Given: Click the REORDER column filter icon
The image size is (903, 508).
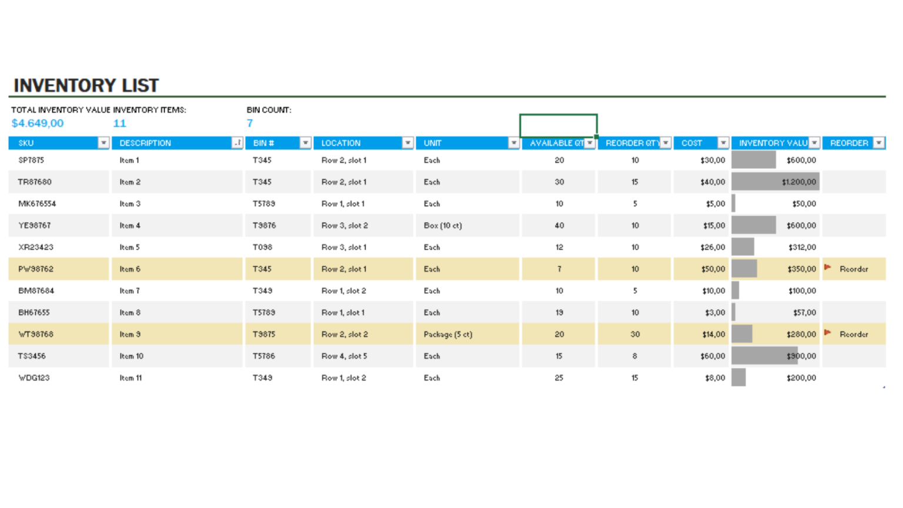Looking at the screenshot, I should (879, 143).
